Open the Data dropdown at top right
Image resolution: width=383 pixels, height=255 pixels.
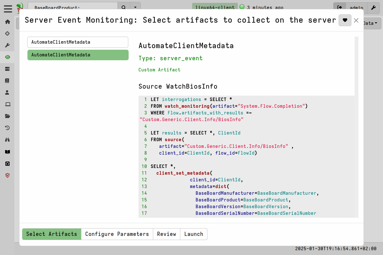tap(370, 23)
